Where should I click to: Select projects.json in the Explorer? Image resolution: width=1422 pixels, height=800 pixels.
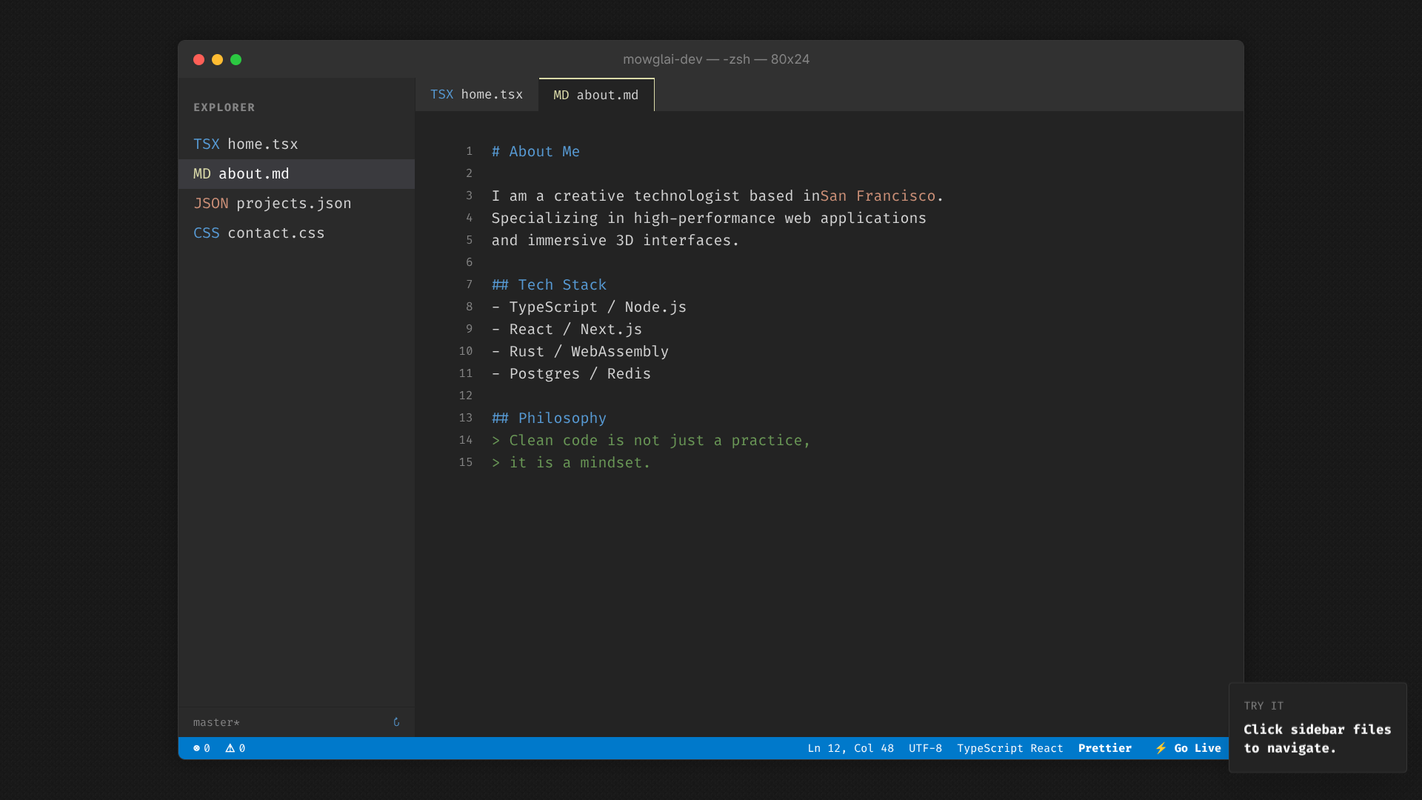click(294, 203)
